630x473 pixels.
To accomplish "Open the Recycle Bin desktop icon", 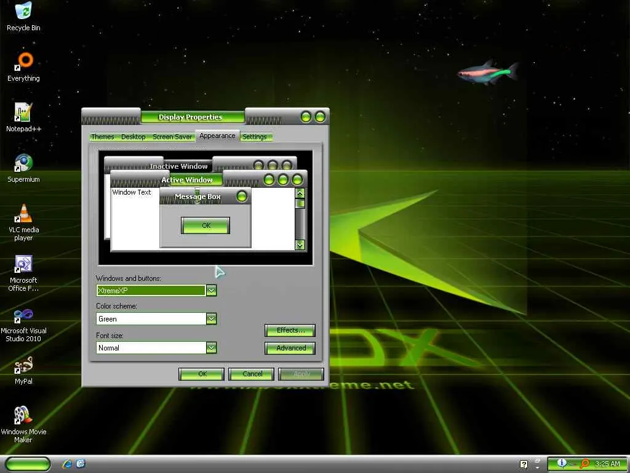I will click(x=23, y=16).
